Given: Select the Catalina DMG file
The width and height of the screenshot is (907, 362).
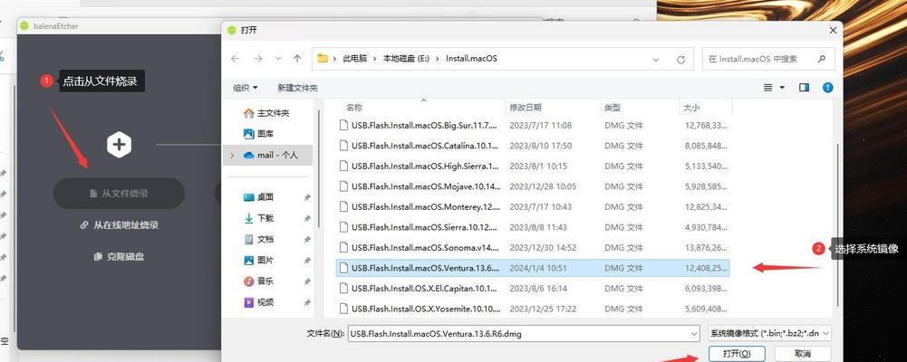Looking at the screenshot, I should [533, 146].
